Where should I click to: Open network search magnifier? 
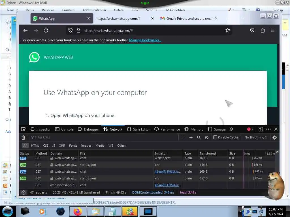[199, 138]
